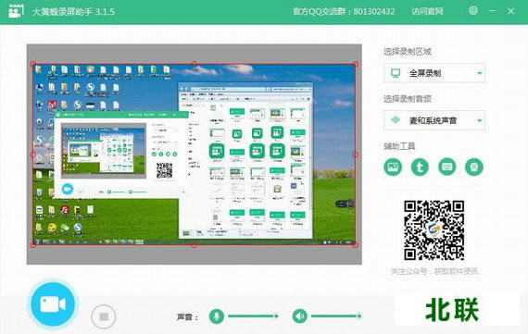Open the settings gear in title bar

point(473,11)
